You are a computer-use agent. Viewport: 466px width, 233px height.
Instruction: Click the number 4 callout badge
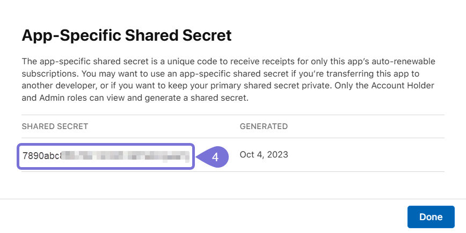215,156
